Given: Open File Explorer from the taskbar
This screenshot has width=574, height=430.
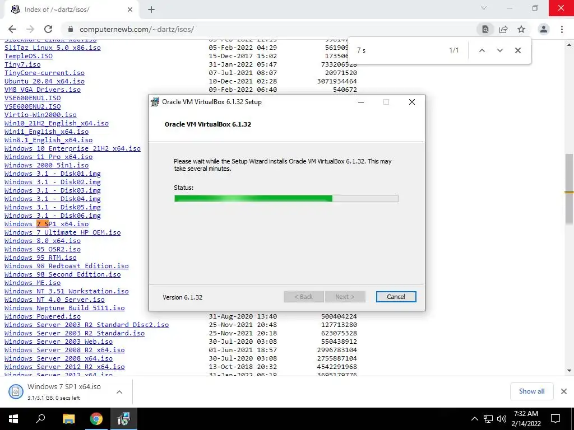Looking at the screenshot, I should (68, 419).
